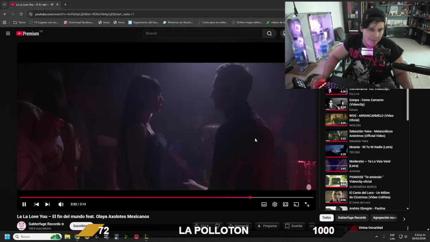Open the bookmarks bar apps grid

(4, 22)
